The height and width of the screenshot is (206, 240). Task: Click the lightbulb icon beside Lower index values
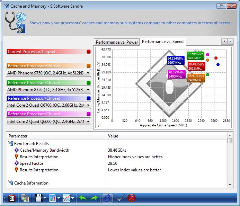(x=16, y=170)
